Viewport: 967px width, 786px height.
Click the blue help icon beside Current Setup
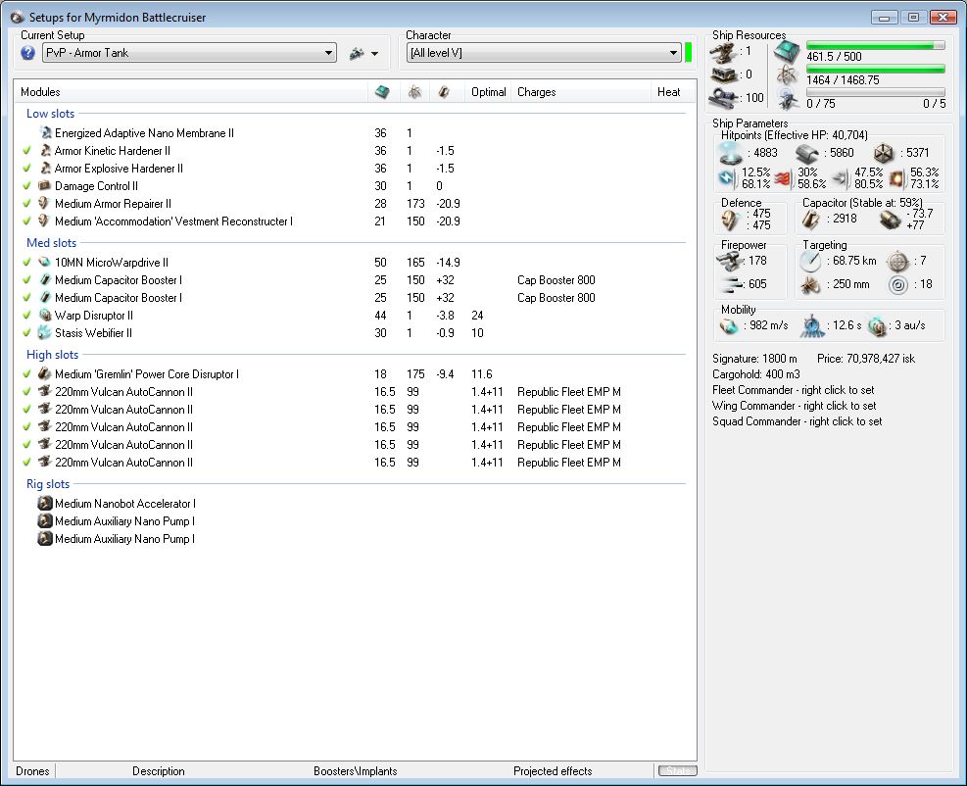click(x=28, y=53)
